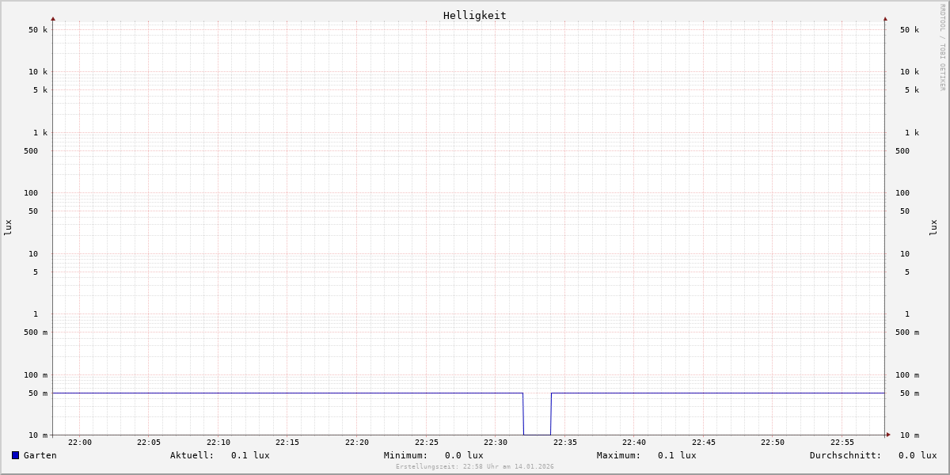Click the red arrow atop the left y-axis

(53, 18)
